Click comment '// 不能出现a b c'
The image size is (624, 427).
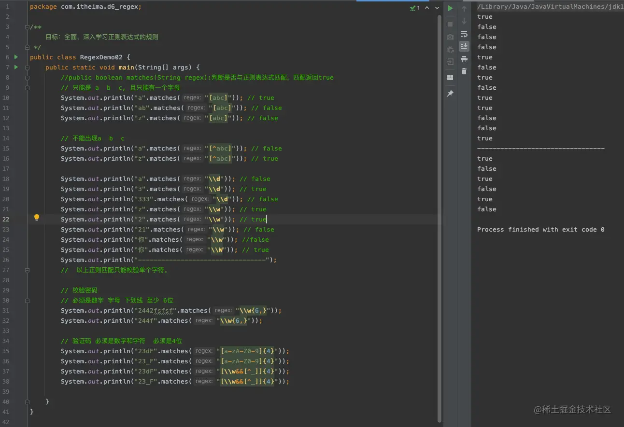click(93, 138)
